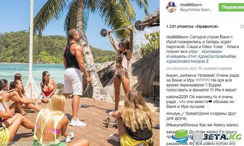Open rita666kern username in caption
Screen dimensions: 244x146
click(177, 37)
